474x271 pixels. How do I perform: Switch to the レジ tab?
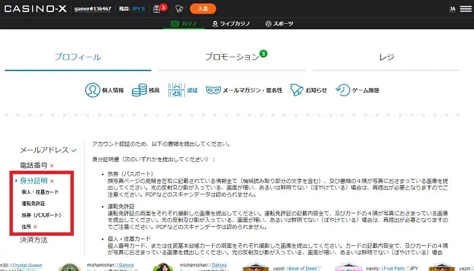[x=387, y=58]
